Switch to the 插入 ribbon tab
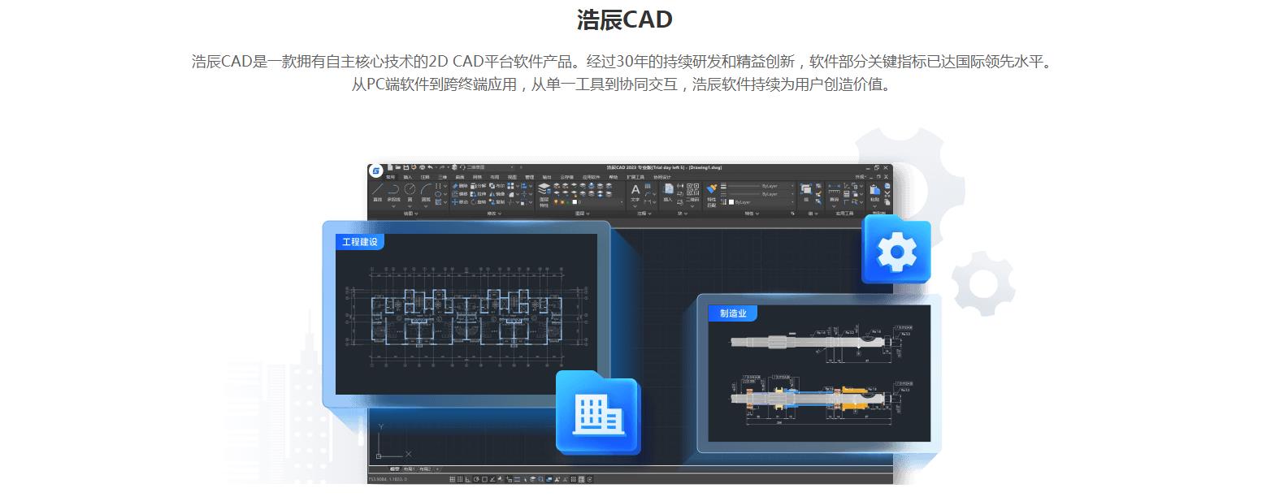Viewport: 1275px width, 501px height. [x=408, y=176]
